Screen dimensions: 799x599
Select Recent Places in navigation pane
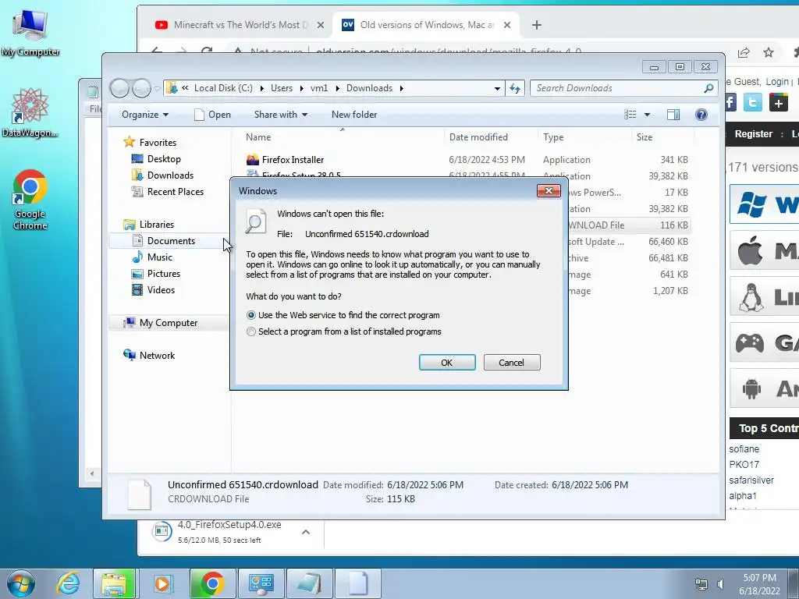(168, 192)
